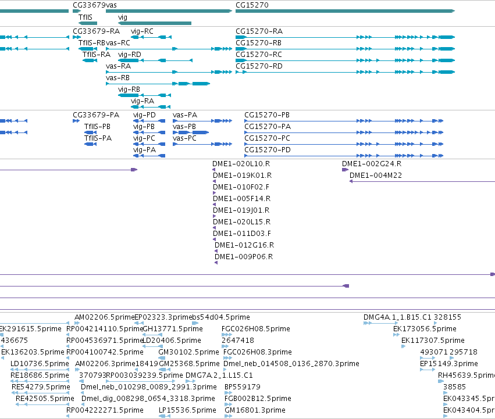Image resolution: width=495 pixels, height=419 pixels.
Task: Open the CG15270-RB transcript label
Action: [x=258, y=43]
